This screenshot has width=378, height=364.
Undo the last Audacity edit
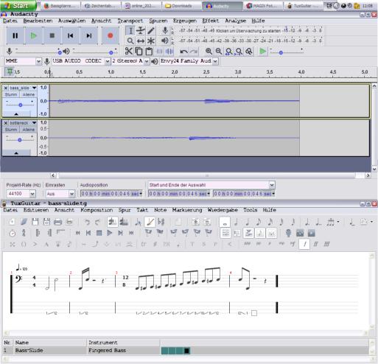[183, 52]
